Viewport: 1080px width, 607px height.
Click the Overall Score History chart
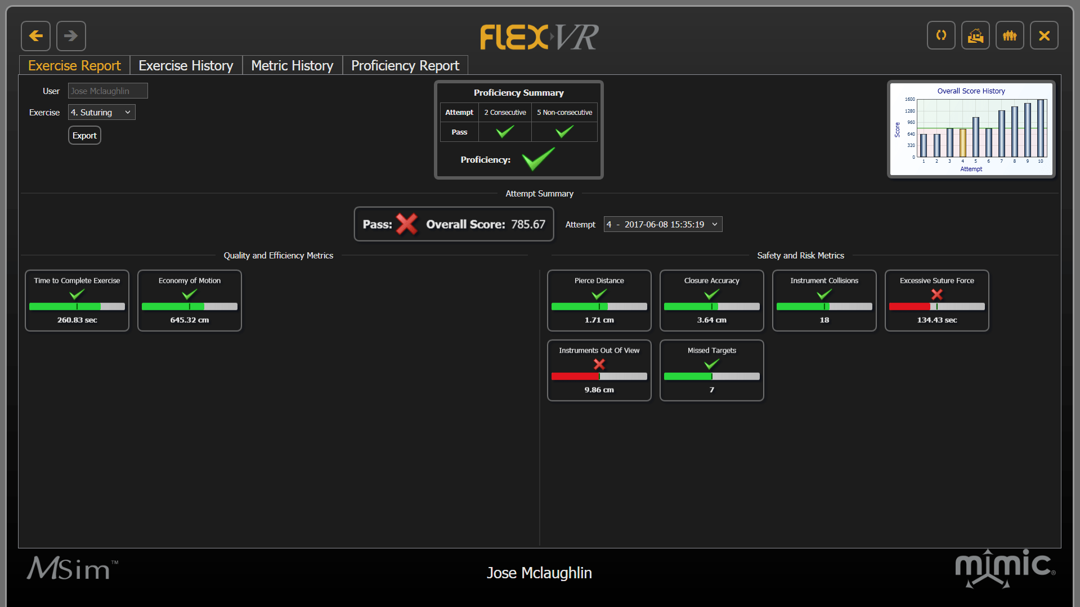971,130
